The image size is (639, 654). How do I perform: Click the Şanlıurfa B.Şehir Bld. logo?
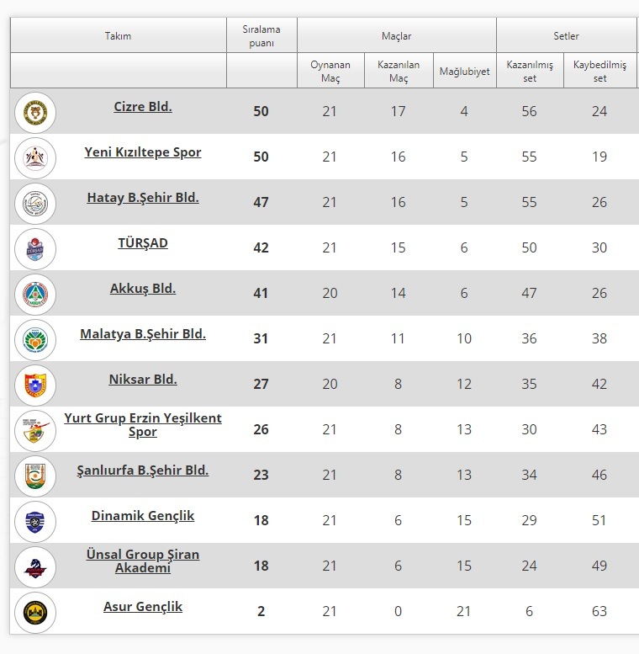point(35,476)
